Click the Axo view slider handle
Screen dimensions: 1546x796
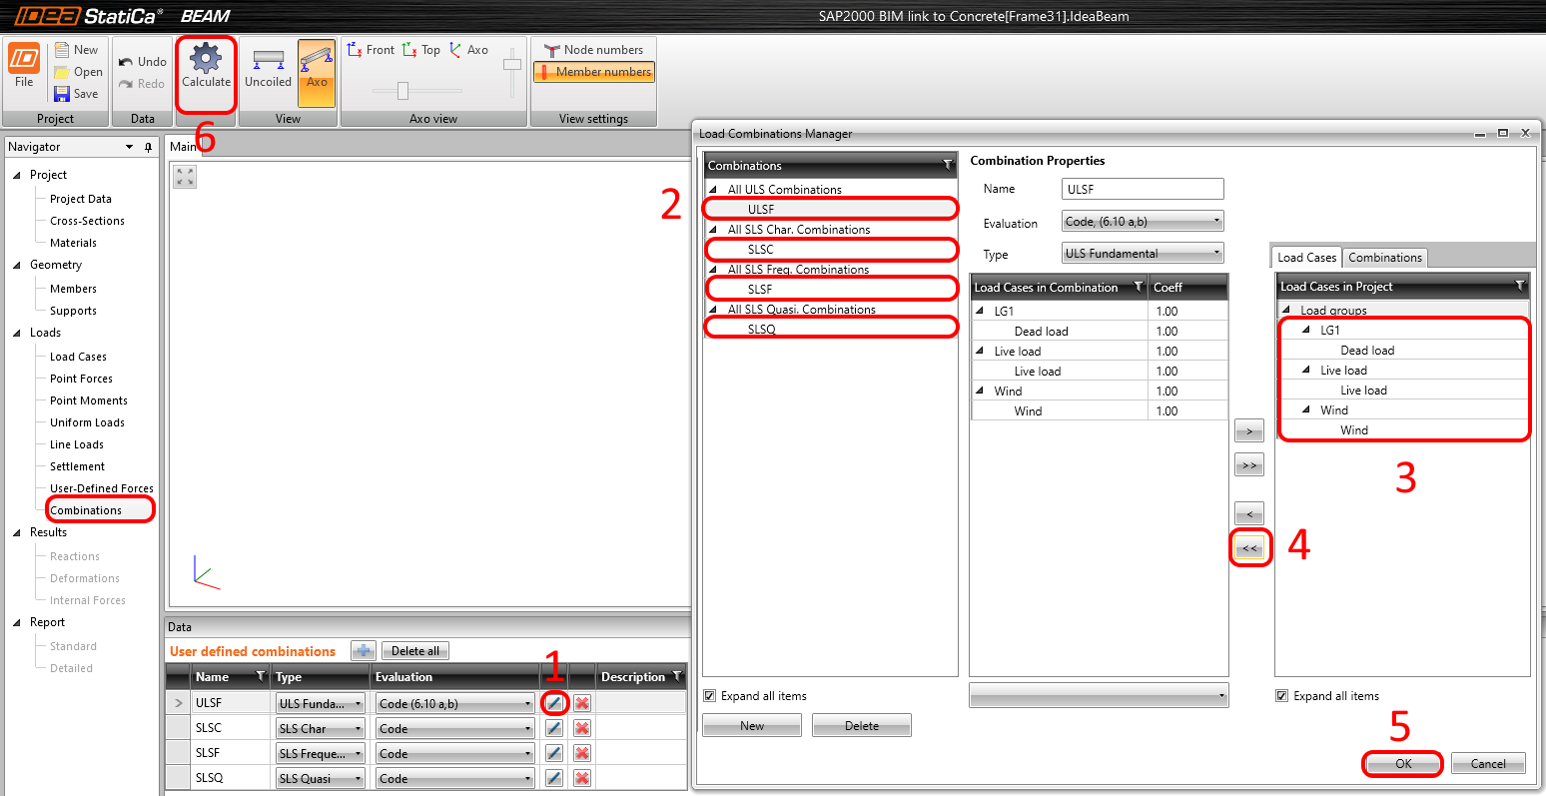pyautogui.click(x=402, y=91)
